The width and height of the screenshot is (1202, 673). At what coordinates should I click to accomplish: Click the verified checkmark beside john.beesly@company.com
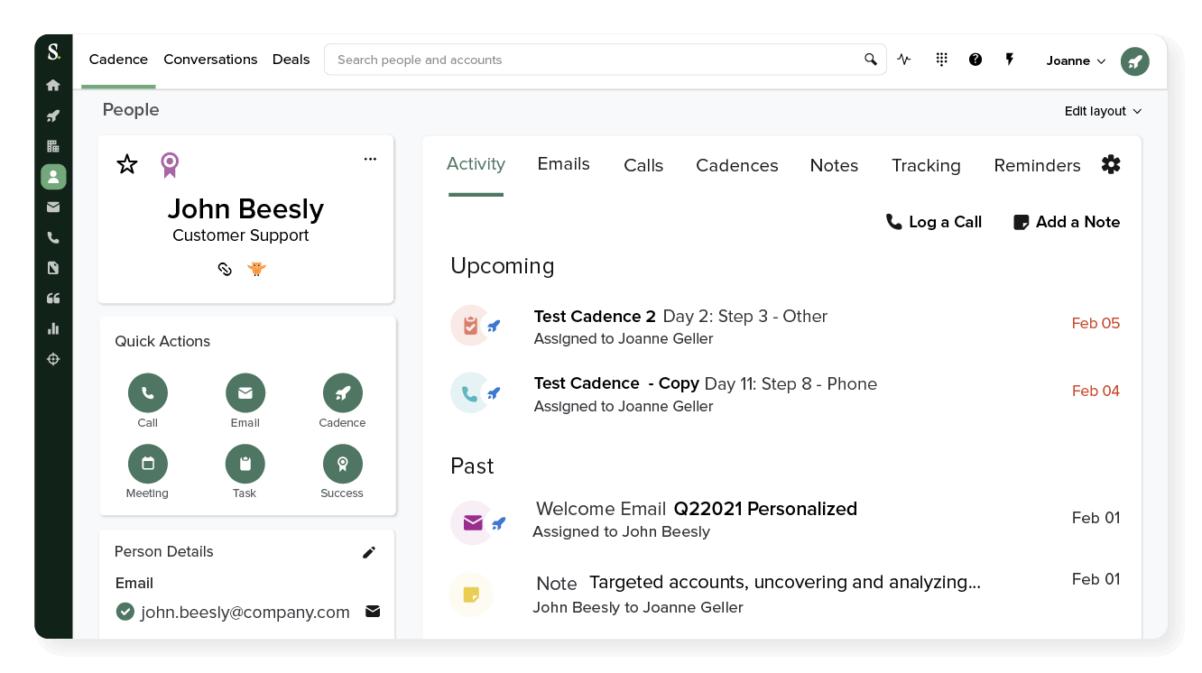coord(125,612)
